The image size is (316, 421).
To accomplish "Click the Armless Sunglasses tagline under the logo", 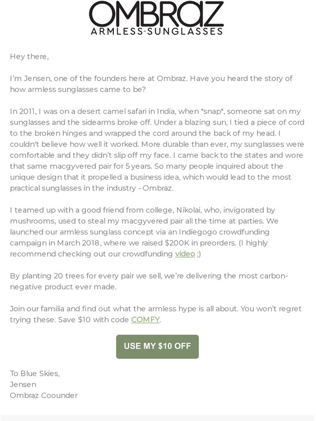I will pos(157,32).
